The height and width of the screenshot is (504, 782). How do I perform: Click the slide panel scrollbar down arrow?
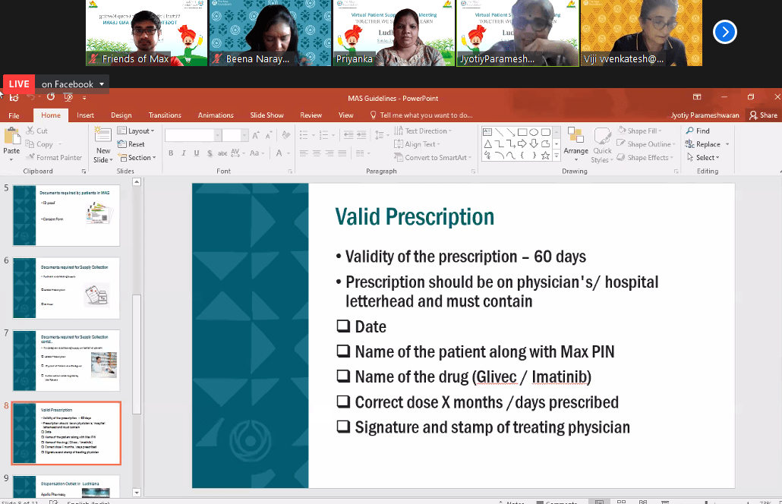(x=137, y=493)
